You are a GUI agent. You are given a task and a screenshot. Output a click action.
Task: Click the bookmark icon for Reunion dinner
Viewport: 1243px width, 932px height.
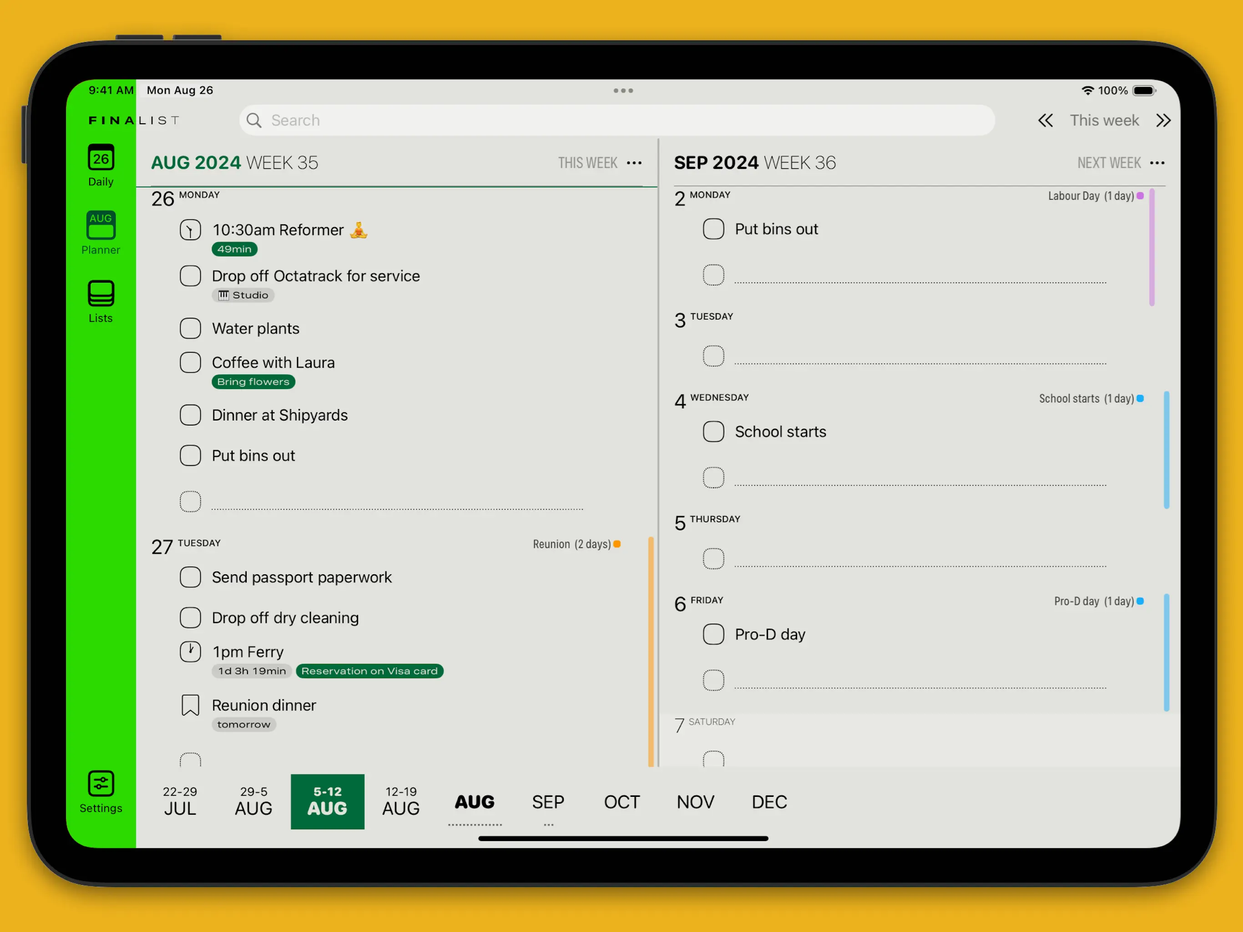(190, 705)
